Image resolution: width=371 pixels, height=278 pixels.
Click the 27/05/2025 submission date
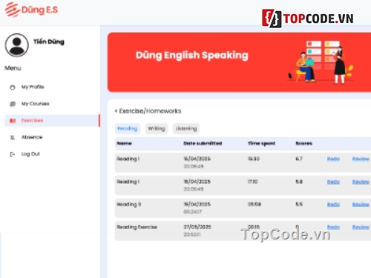click(197, 227)
